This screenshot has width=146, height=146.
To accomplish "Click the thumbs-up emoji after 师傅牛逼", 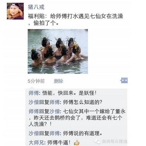I will pyautogui.click(x=77, y=142).
